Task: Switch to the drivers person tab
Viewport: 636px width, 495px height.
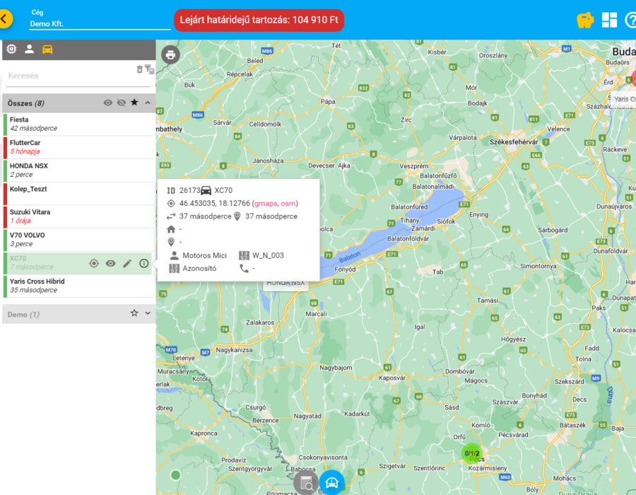Action: [29, 49]
